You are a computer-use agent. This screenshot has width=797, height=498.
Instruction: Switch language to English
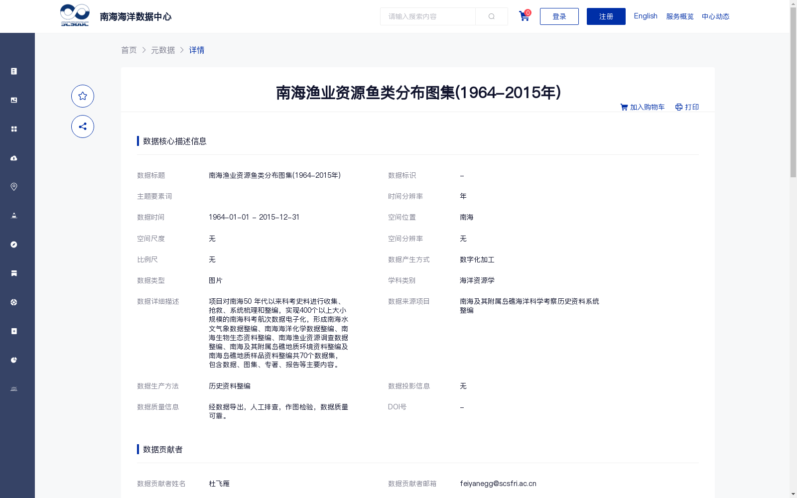click(x=646, y=16)
